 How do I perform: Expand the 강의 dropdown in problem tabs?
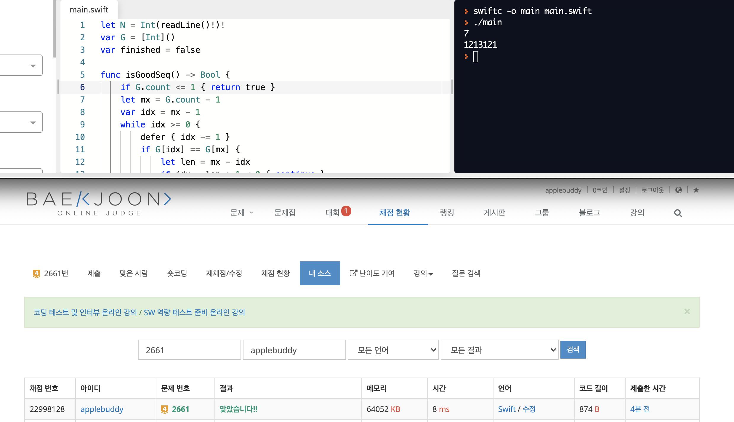tap(423, 273)
